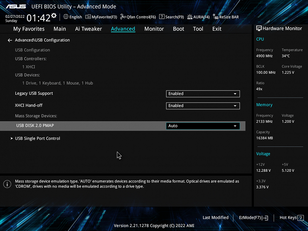Go back using the left arrow icon
This screenshot has height=231, width=308.
point(10,40)
